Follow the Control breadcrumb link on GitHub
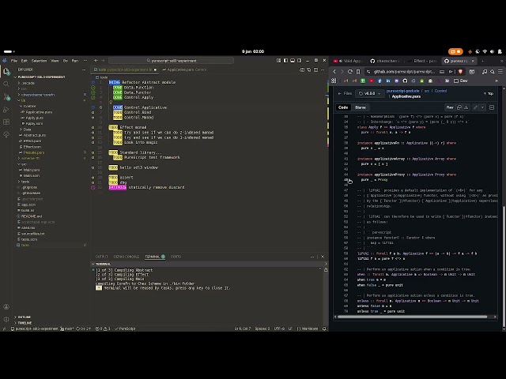 point(440,92)
